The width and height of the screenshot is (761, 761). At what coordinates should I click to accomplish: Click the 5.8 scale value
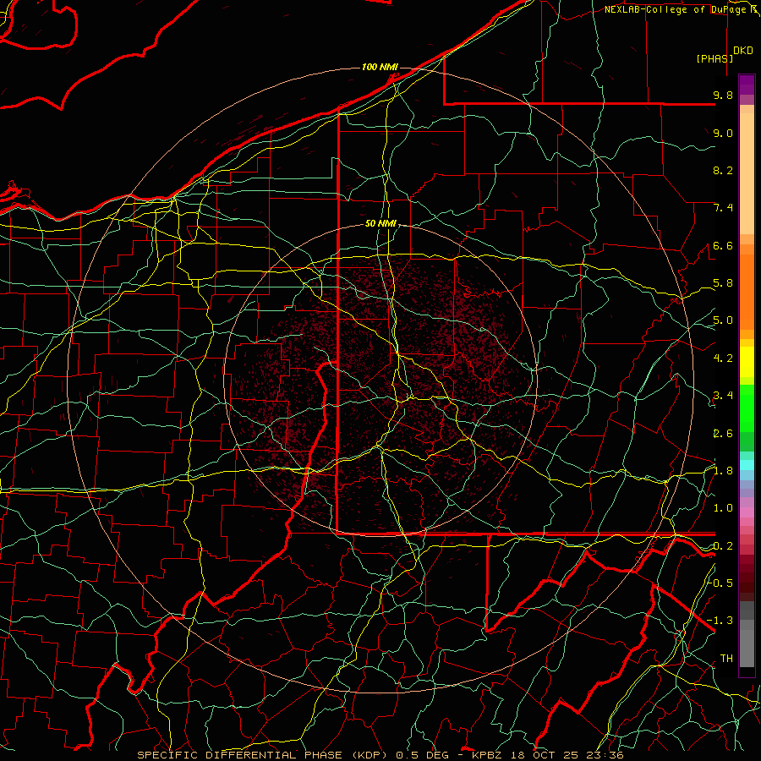pos(723,283)
